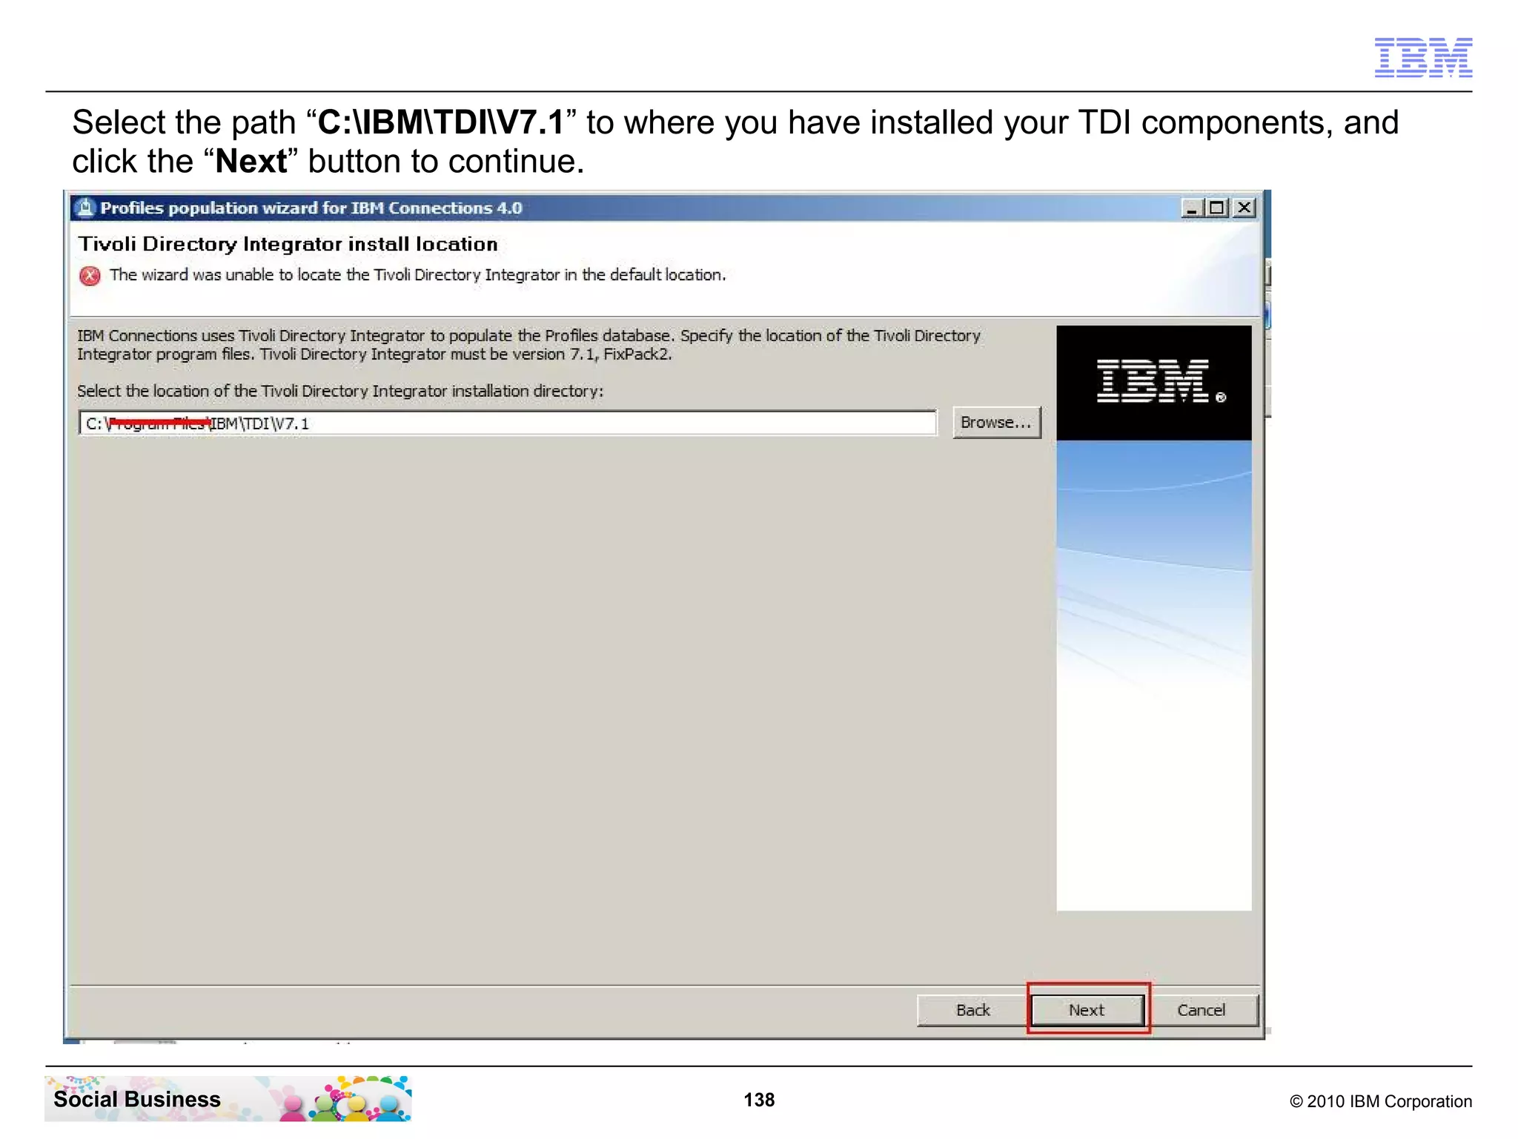
Task: Focus the TDI installation directory field
Action: (x=508, y=423)
